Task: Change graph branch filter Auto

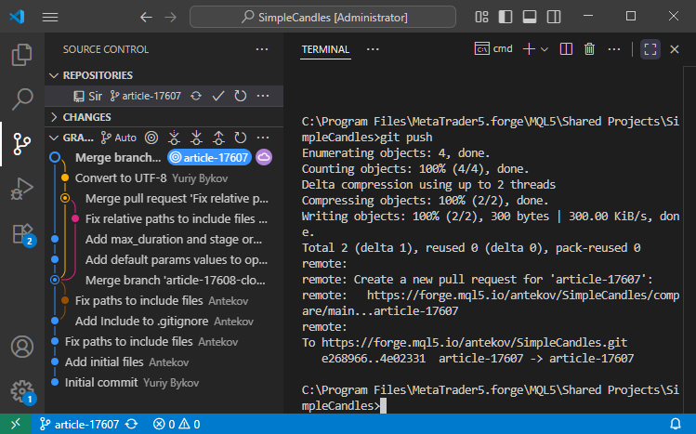Action: click(x=119, y=138)
